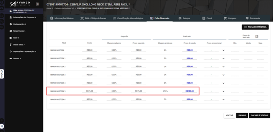Screen dimensions: 273x132
Task: Collapse the sidebar using the menu toggle icon
Action: (x=37, y=4)
